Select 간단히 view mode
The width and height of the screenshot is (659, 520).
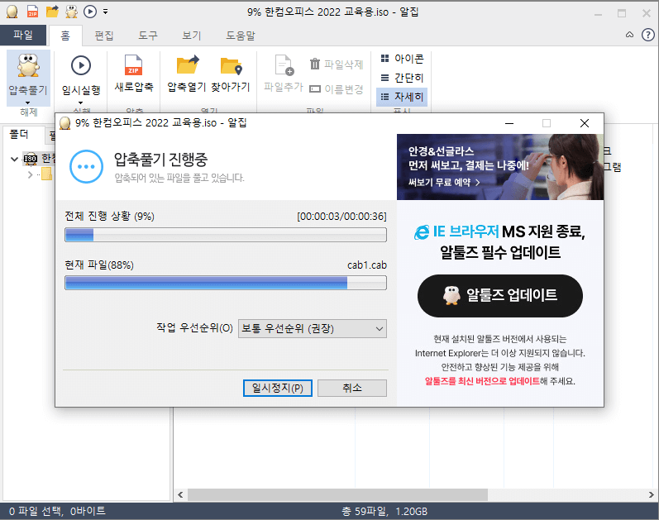click(402, 78)
